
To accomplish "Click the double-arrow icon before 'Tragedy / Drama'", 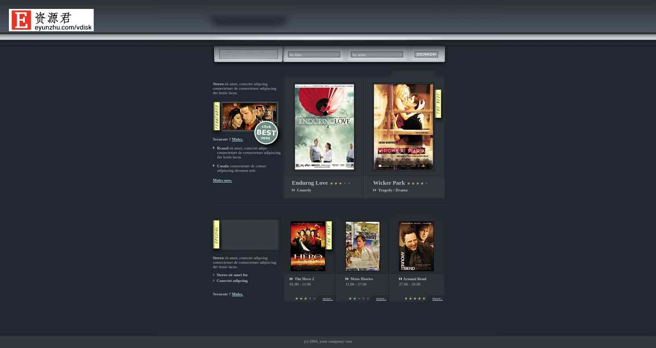I will point(375,190).
